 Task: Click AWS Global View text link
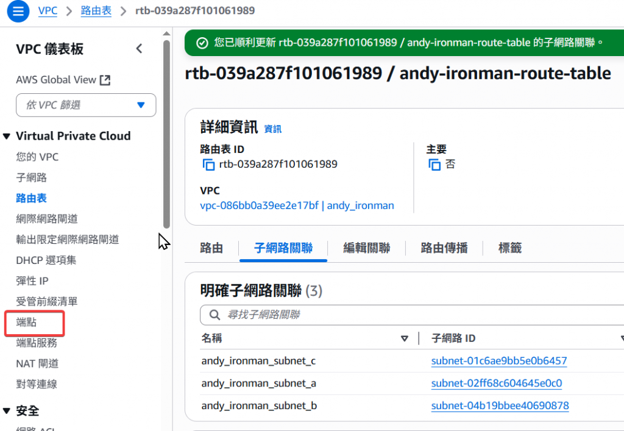pyautogui.click(x=56, y=80)
